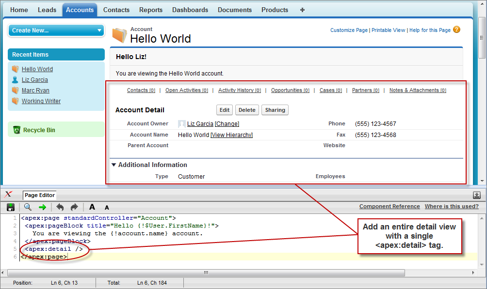This screenshot has height=289, width=487.
Task: Save the Visualforce page in Page Editor
Action: (x=10, y=207)
